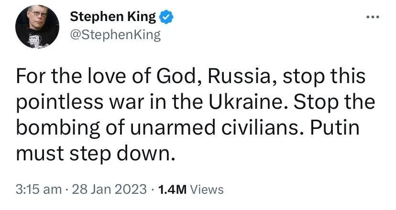Click the 28 Jan 2023 date
This screenshot has width=396, height=210.
click(x=108, y=189)
